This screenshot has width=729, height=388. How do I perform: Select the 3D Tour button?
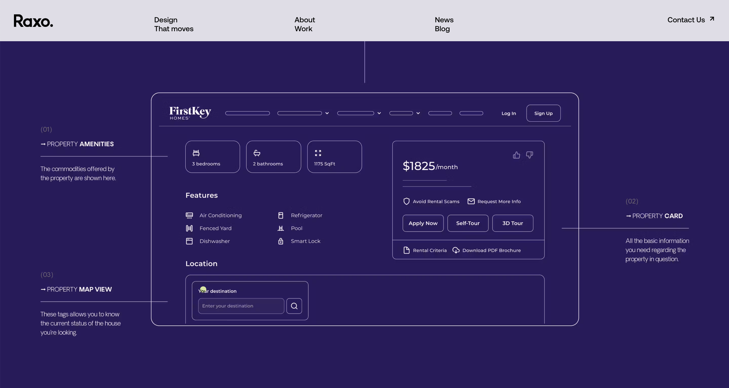(512, 223)
